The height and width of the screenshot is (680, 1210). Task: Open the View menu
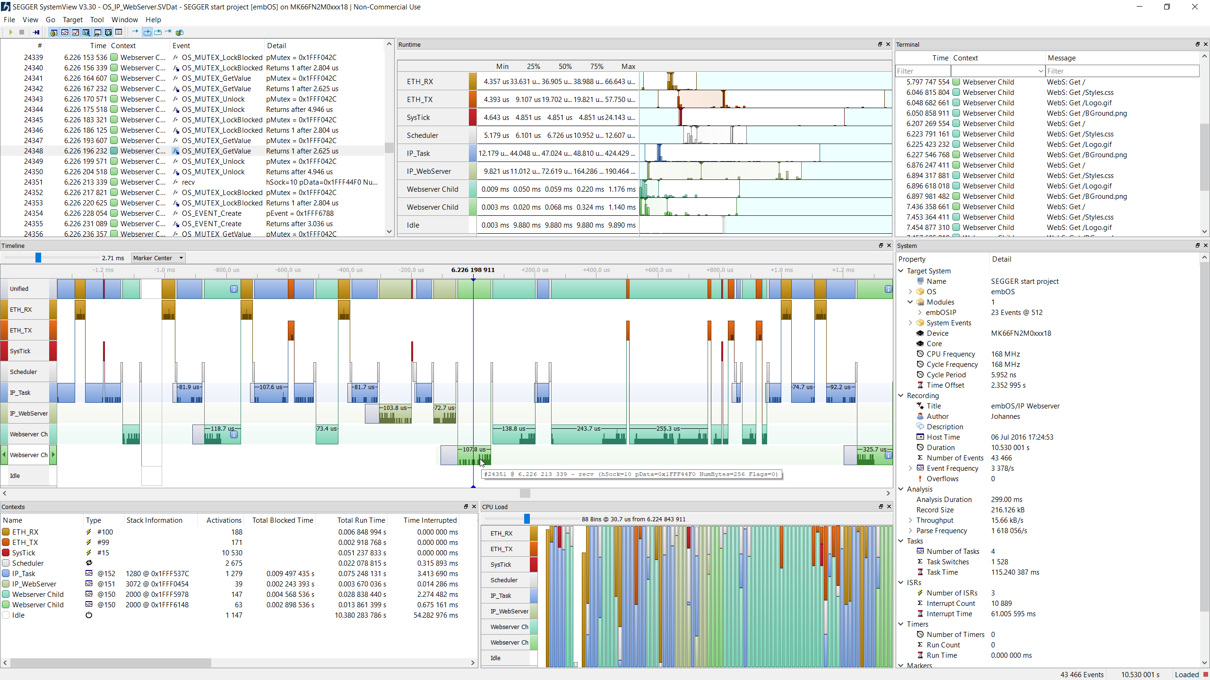30,20
